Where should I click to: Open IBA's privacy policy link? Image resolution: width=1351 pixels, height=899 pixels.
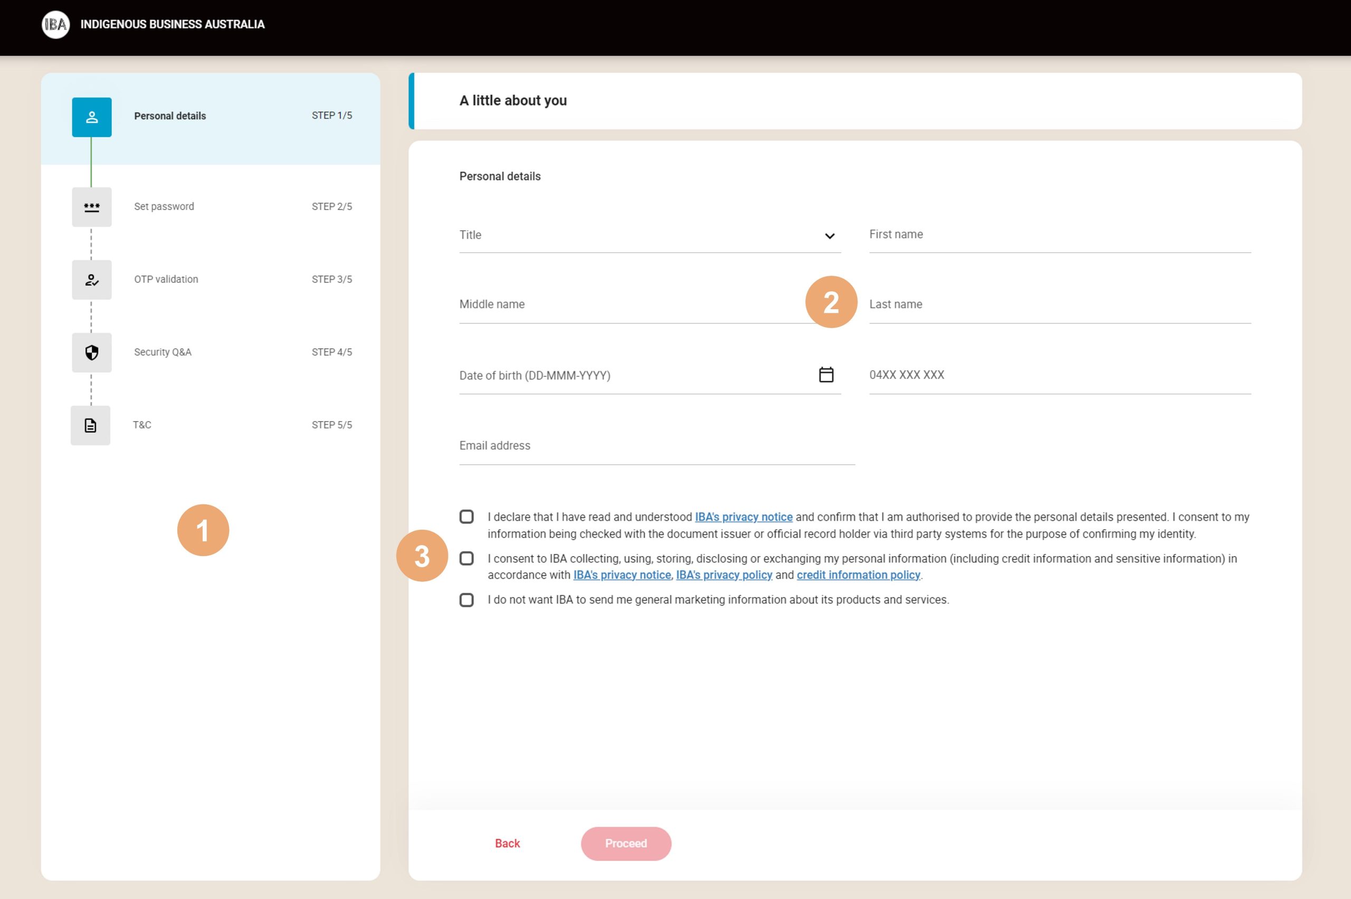pyautogui.click(x=724, y=575)
